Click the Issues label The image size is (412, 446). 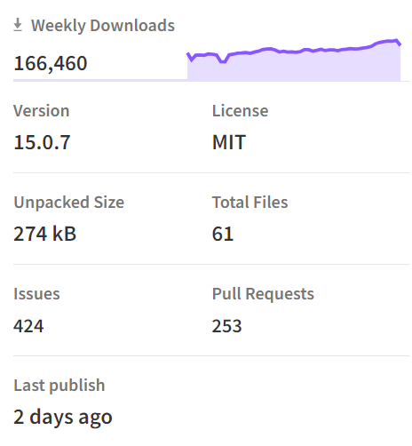(x=36, y=294)
